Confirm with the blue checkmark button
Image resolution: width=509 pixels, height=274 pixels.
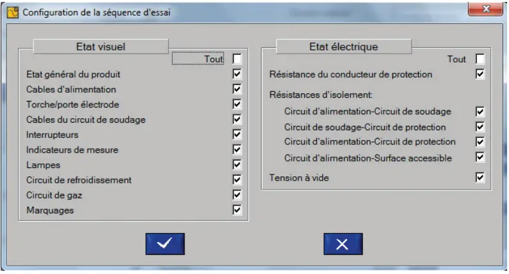click(165, 243)
